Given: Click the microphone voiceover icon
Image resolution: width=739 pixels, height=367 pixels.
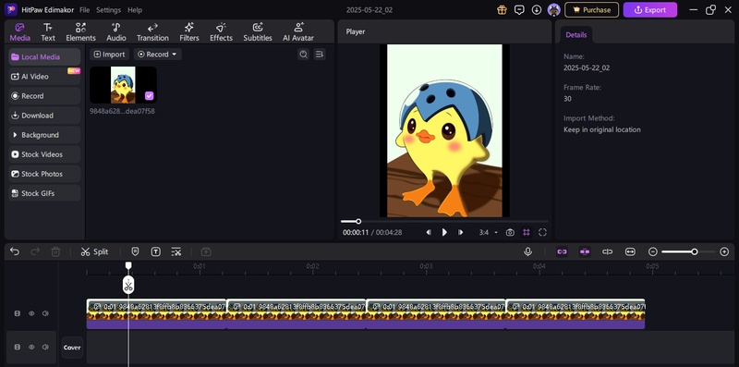Looking at the screenshot, I should coord(527,251).
